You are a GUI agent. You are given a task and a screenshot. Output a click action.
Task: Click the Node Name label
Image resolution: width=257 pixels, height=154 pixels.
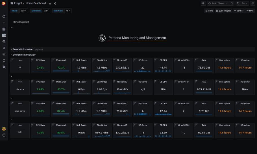[x=58, y=11]
